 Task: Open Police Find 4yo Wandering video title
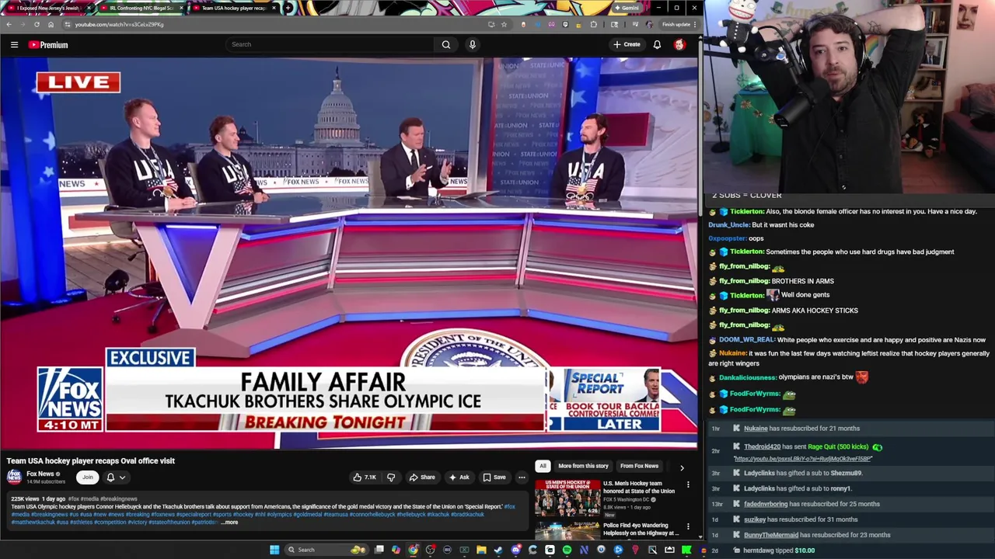click(x=641, y=529)
